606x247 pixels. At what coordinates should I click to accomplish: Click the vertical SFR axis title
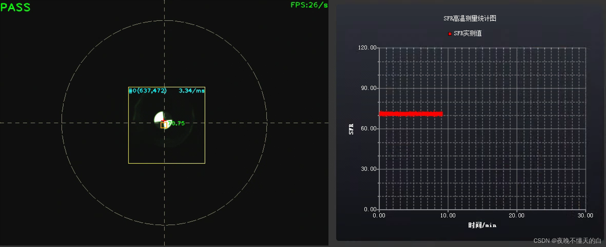351,129
